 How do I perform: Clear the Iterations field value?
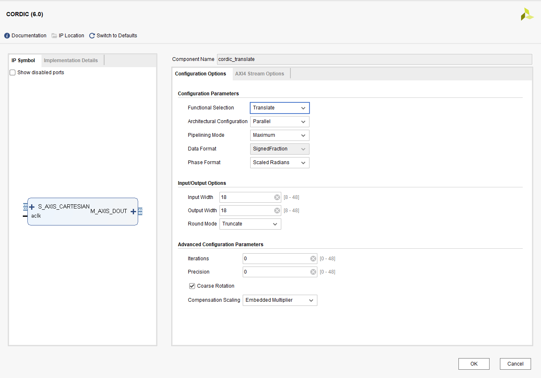pos(313,259)
